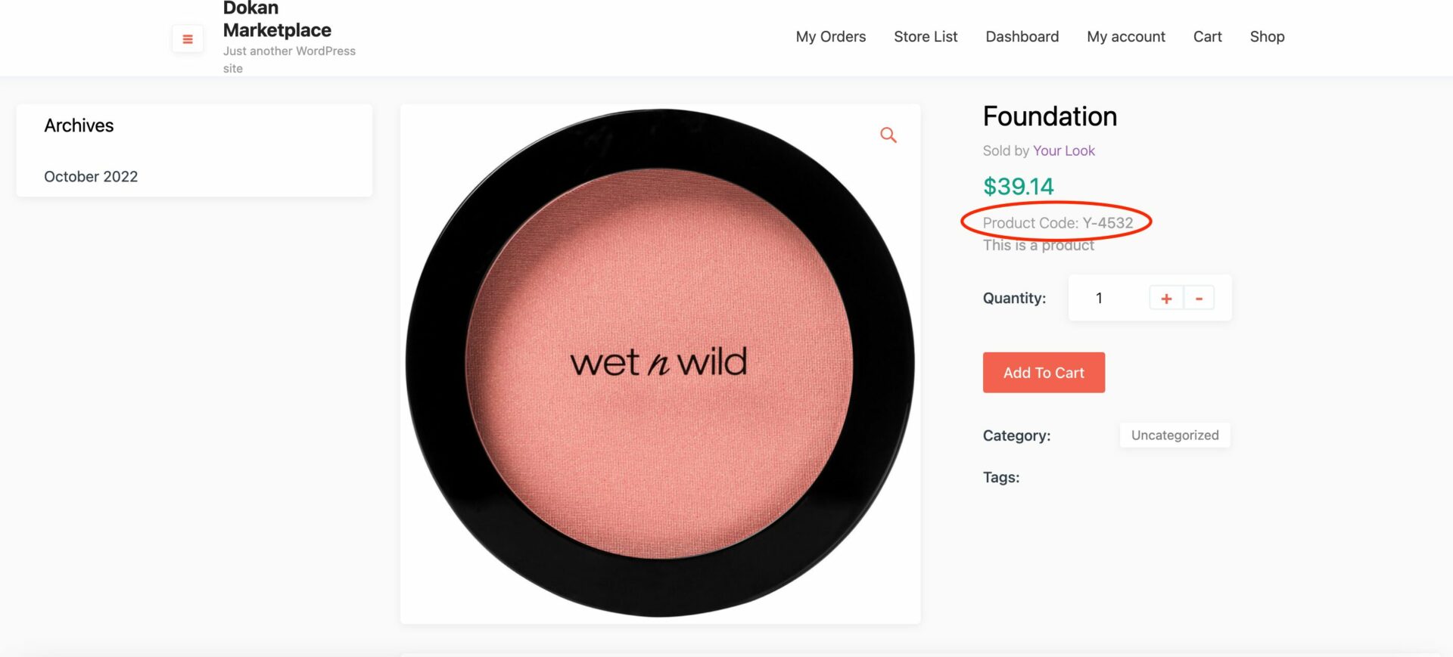Select the Uncategorized category tag
Screen dimensions: 1453x657
[1175, 435]
